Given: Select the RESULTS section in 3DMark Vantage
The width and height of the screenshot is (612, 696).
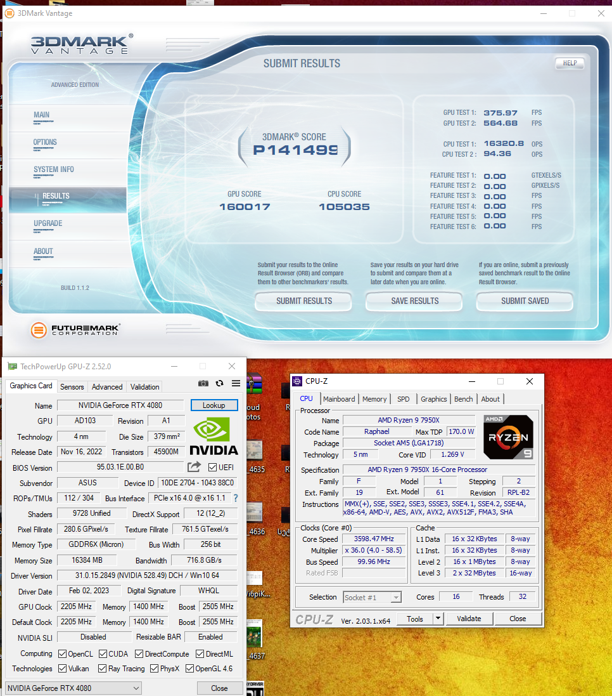Looking at the screenshot, I should 68,199.
